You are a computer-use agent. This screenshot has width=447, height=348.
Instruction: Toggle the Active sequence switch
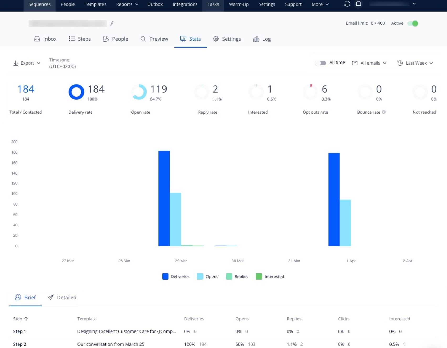[413, 23]
